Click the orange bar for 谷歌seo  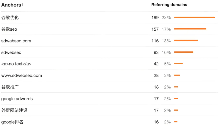coord(190,29)
